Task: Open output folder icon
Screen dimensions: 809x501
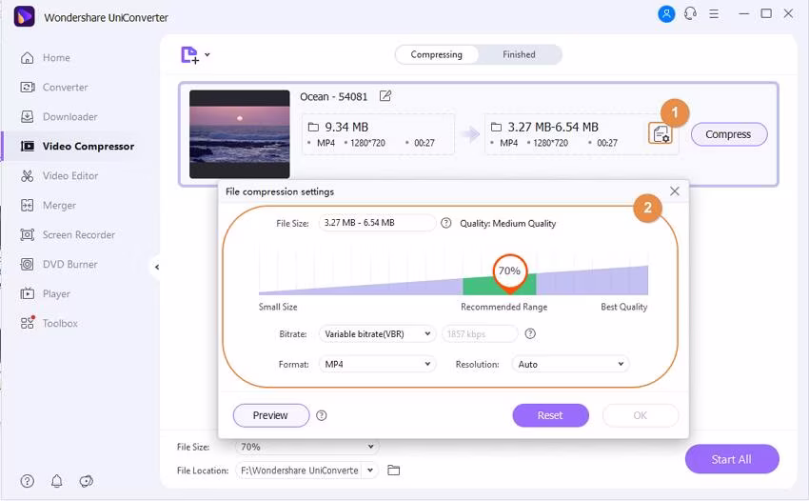Action: [394, 470]
